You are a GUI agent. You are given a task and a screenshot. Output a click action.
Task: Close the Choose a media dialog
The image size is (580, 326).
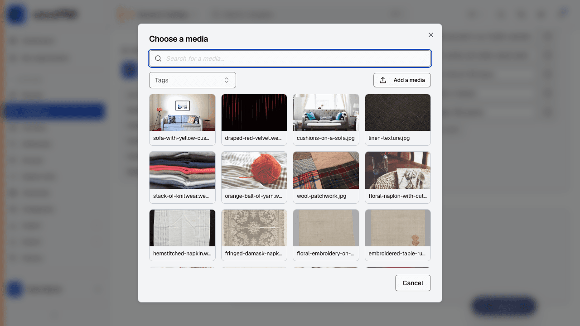(431, 35)
